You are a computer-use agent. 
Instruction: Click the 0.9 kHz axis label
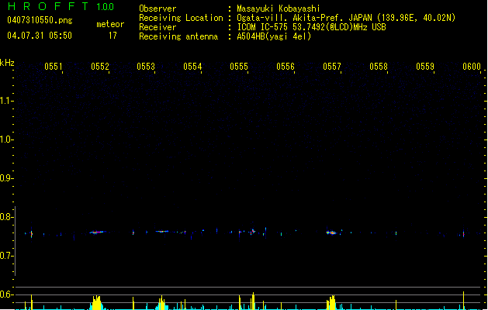tap(6, 178)
